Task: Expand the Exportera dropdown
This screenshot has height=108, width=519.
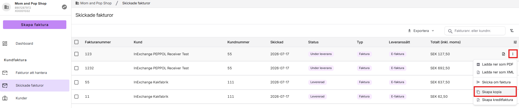Action: coord(421,31)
